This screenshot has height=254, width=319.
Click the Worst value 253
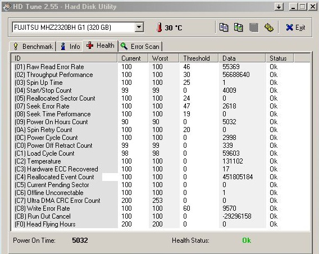coord(157,201)
